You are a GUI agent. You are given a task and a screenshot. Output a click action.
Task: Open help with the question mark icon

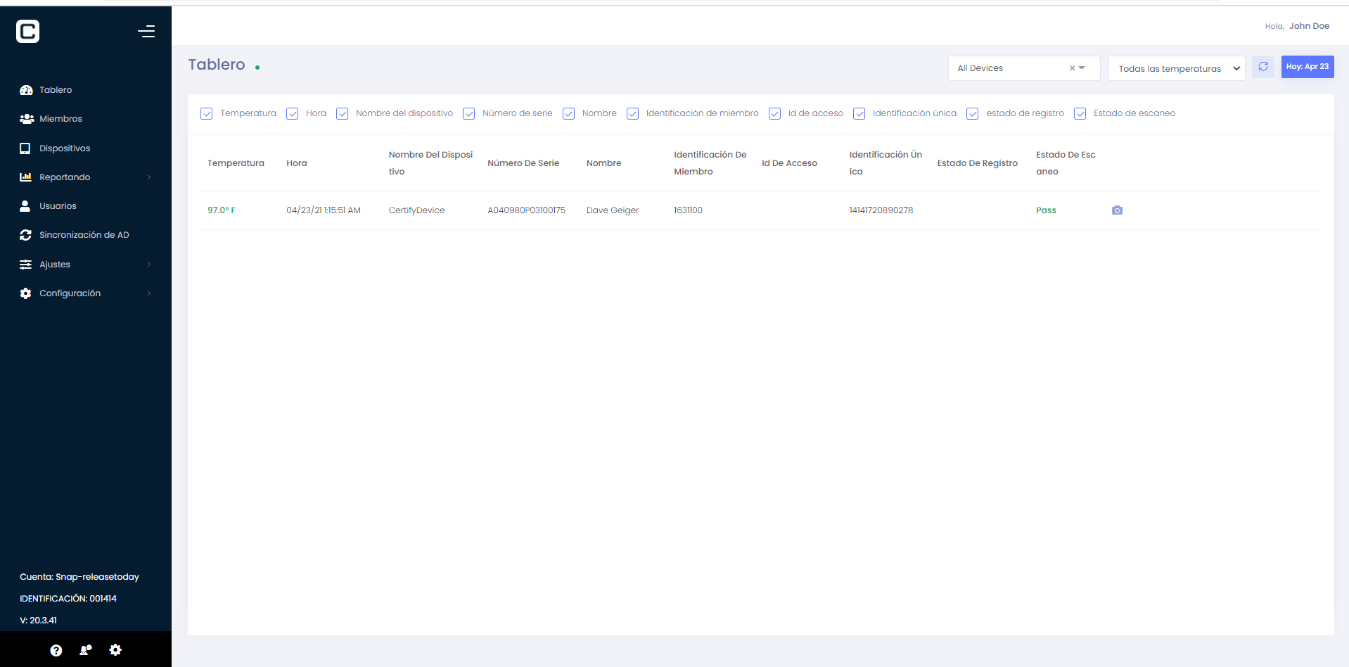(56, 651)
